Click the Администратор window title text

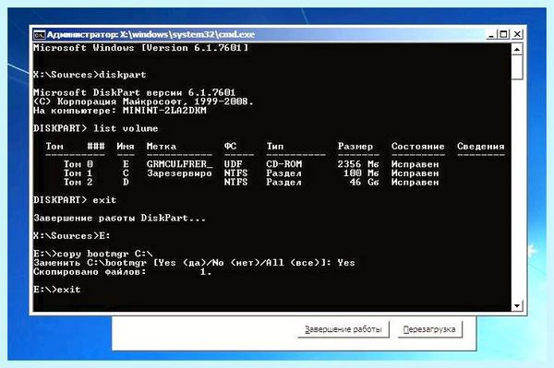pyautogui.click(x=151, y=34)
